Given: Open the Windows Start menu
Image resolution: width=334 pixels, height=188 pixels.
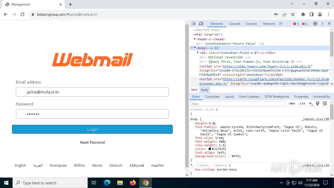Looking at the screenshot, I should pos(6,183).
